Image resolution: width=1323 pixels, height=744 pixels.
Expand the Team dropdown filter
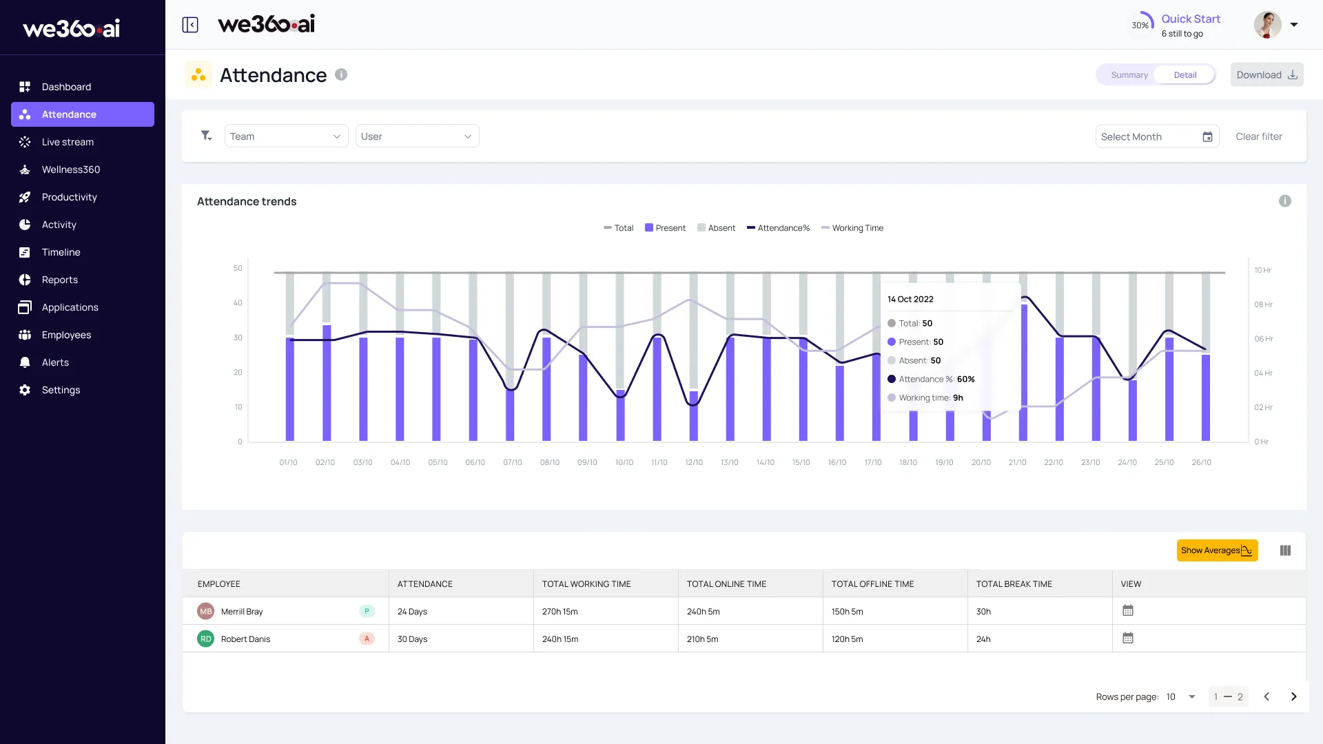[x=286, y=136]
